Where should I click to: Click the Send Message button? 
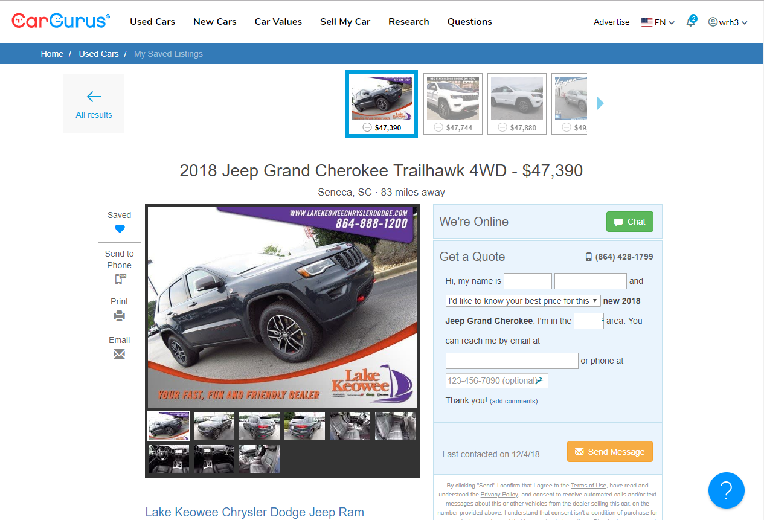[x=610, y=452]
